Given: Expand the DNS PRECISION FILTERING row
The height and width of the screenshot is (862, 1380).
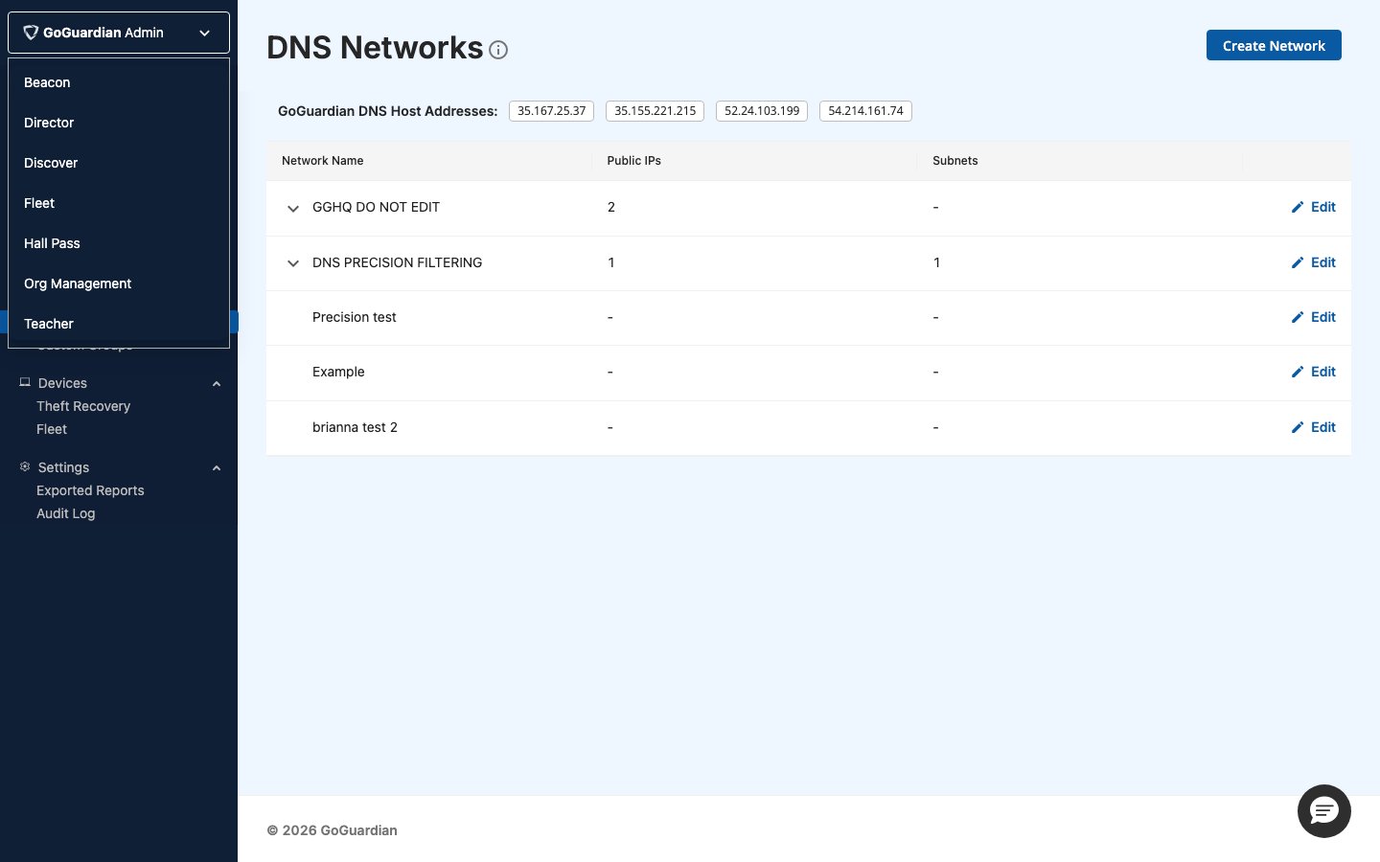Looking at the screenshot, I should point(293,263).
